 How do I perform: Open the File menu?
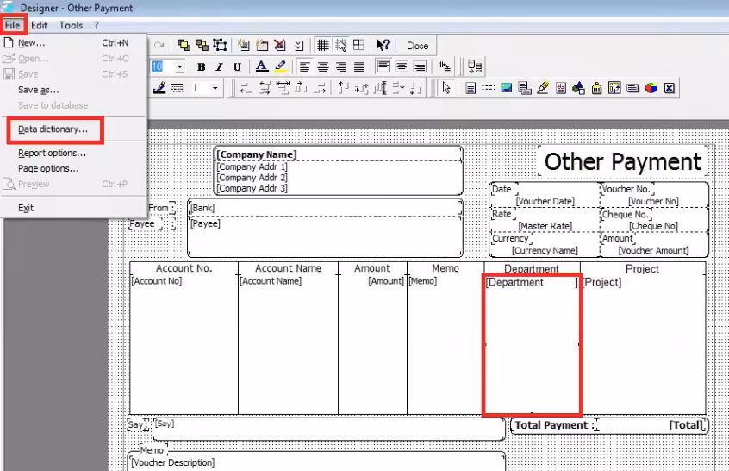pos(13,25)
